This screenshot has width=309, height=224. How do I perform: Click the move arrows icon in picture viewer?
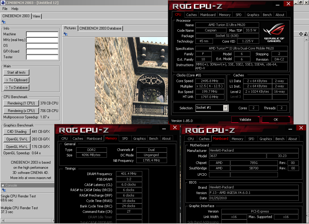[x=301, y=34]
